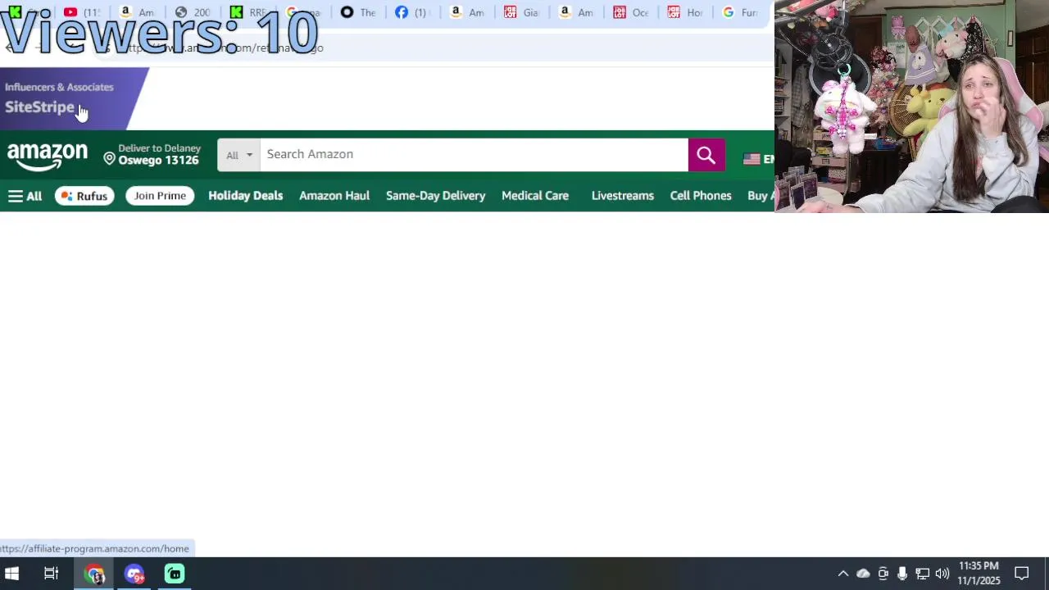Image resolution: width=1049 pixels, height=590 pixels.
Task: Select Same-Day Delivery
Action: click(x=435, y=196)
